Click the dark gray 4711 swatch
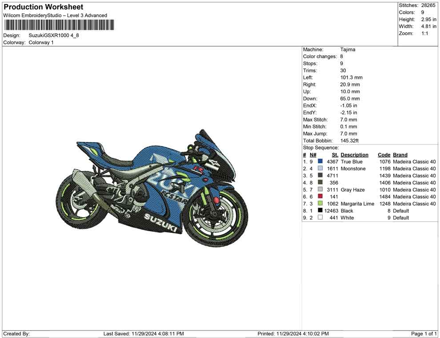The width and height of the screenshot is (440, 338). click(320, 175)
